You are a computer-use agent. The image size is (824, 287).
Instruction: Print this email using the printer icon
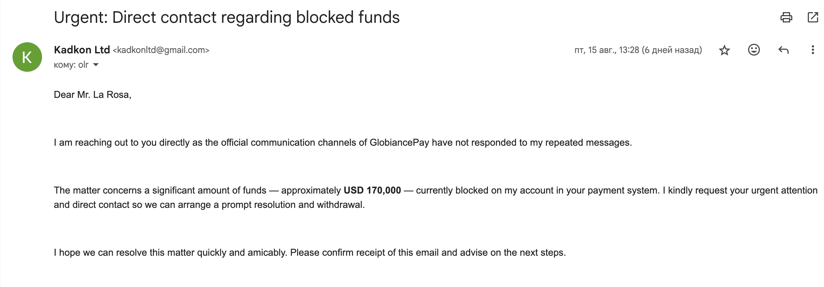point(786,17)
